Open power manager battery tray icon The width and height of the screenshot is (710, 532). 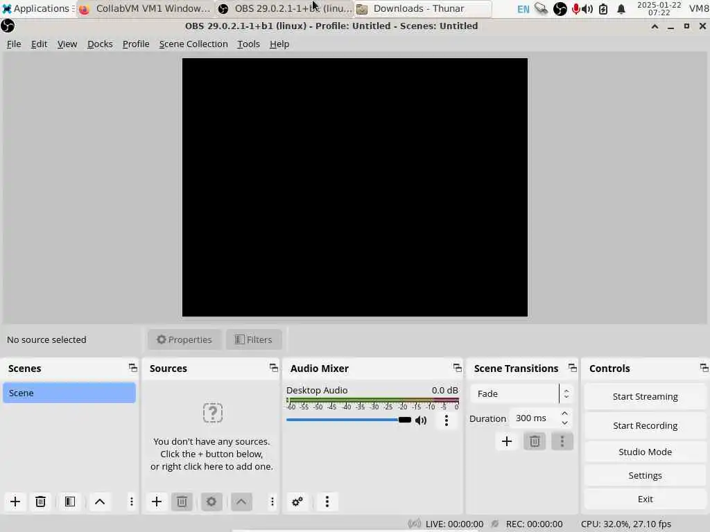(603, 8)
